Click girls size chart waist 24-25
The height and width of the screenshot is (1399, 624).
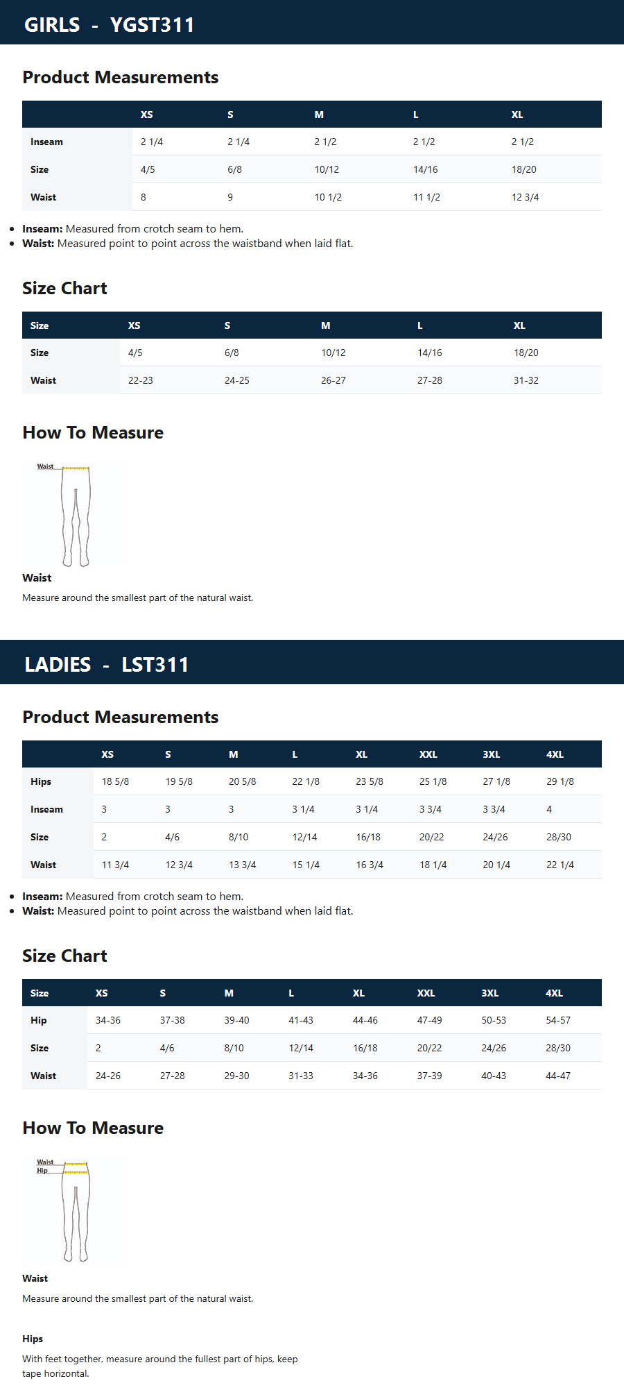point(237,380)
